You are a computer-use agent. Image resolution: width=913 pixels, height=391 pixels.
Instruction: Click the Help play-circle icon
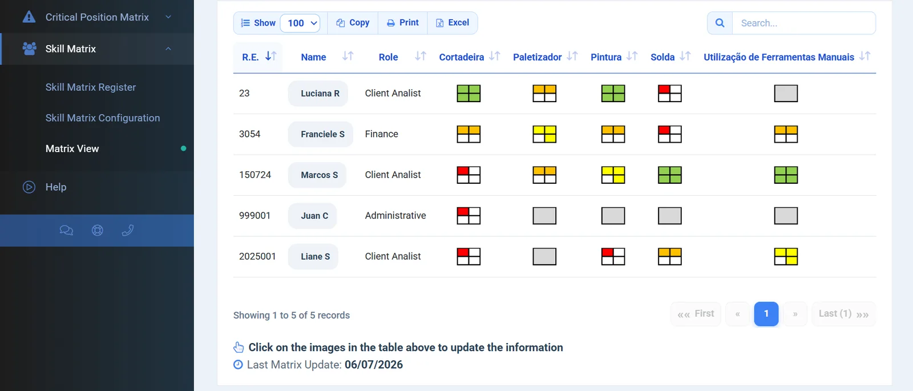coord(29,187)
